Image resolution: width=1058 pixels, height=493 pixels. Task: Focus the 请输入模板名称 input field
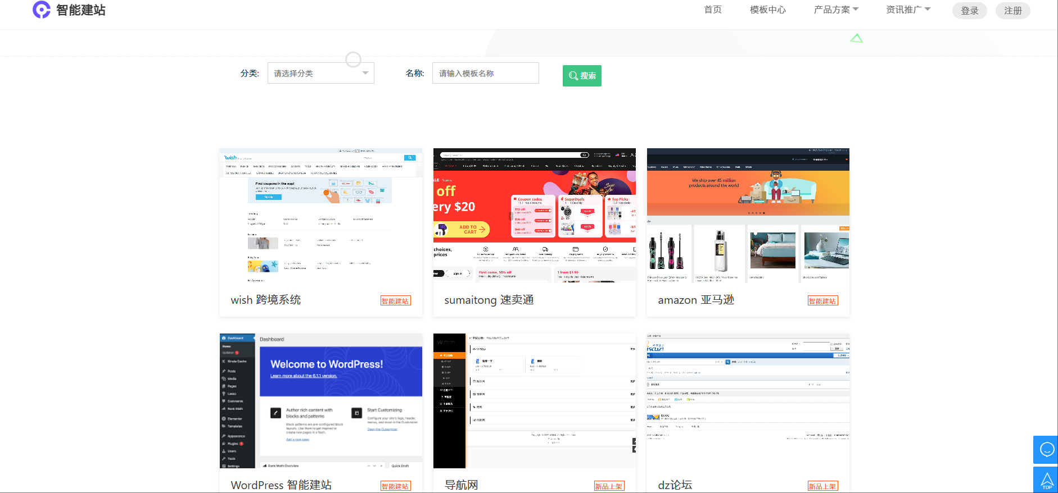point(486,73)
